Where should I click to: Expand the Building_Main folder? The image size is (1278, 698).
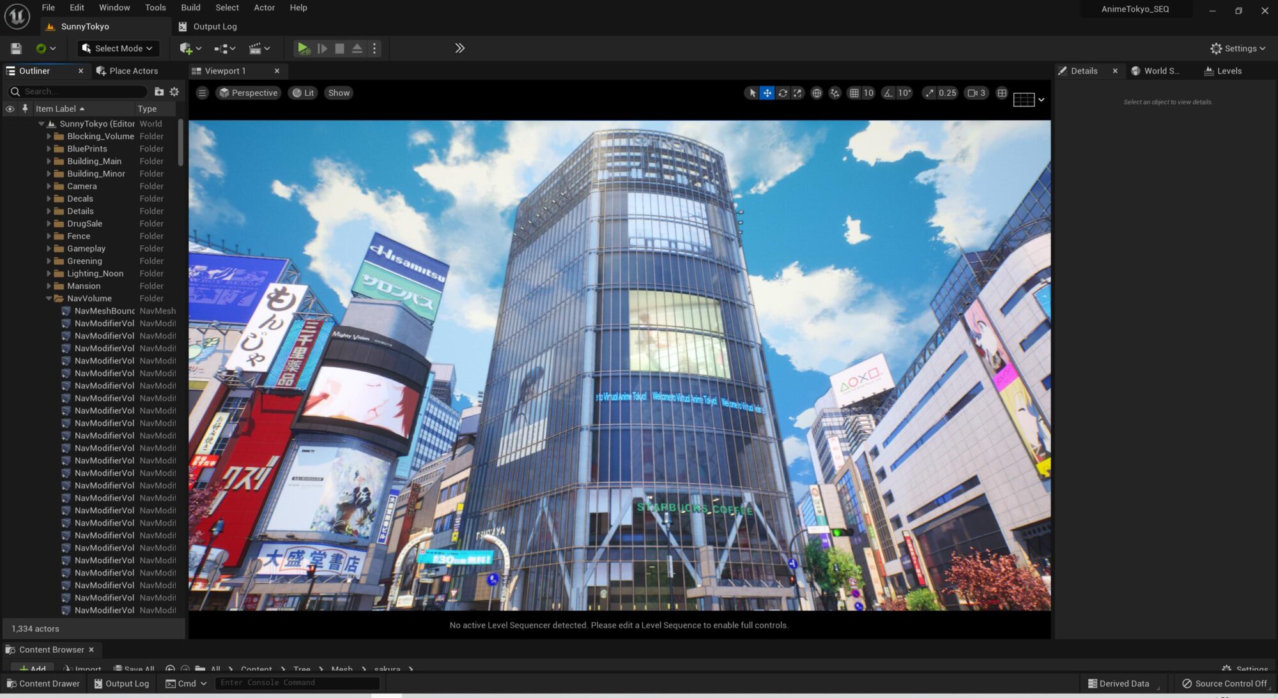point(49,162)
